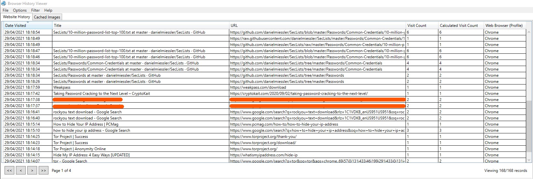
Task: Go to the next page
Action: coord(32,171)
